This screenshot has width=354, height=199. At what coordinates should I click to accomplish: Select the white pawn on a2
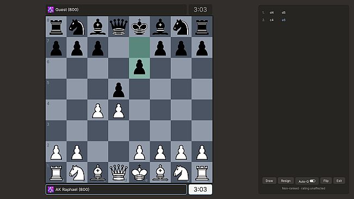[56, 152]
